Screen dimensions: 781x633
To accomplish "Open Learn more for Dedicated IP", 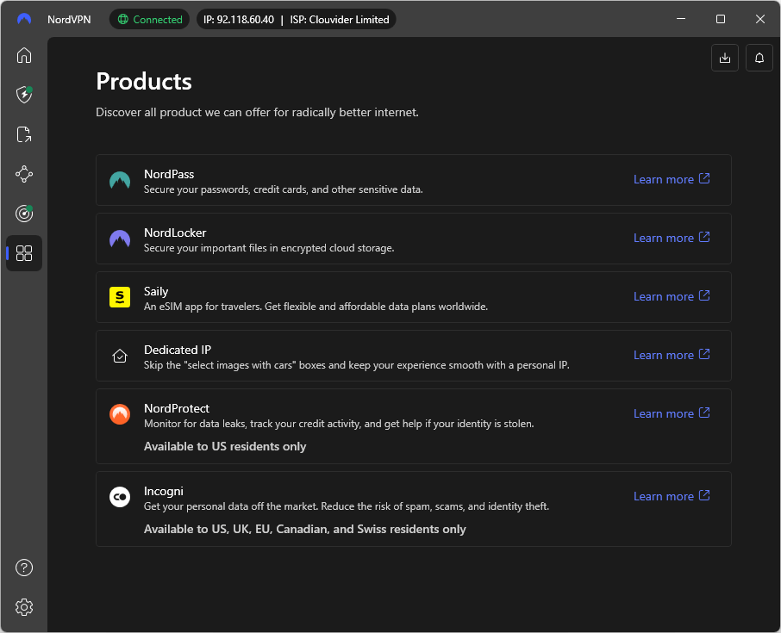I will [x=672, y=355].
